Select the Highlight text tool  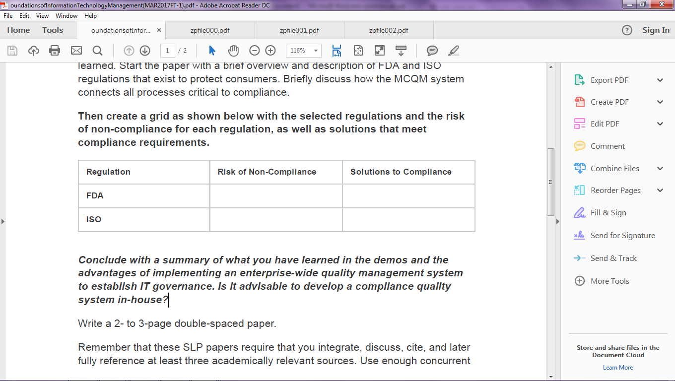click(x=453, y=50)
